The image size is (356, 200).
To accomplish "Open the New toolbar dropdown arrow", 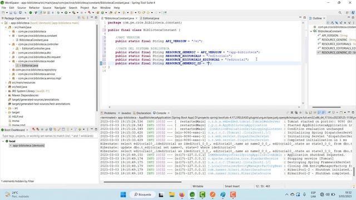I will point(7,13).
